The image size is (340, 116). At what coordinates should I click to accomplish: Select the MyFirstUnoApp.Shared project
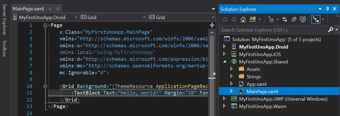tap(264, 62)
